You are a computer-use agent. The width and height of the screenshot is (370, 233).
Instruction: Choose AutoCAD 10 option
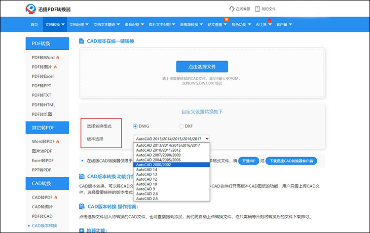(171, 184)
